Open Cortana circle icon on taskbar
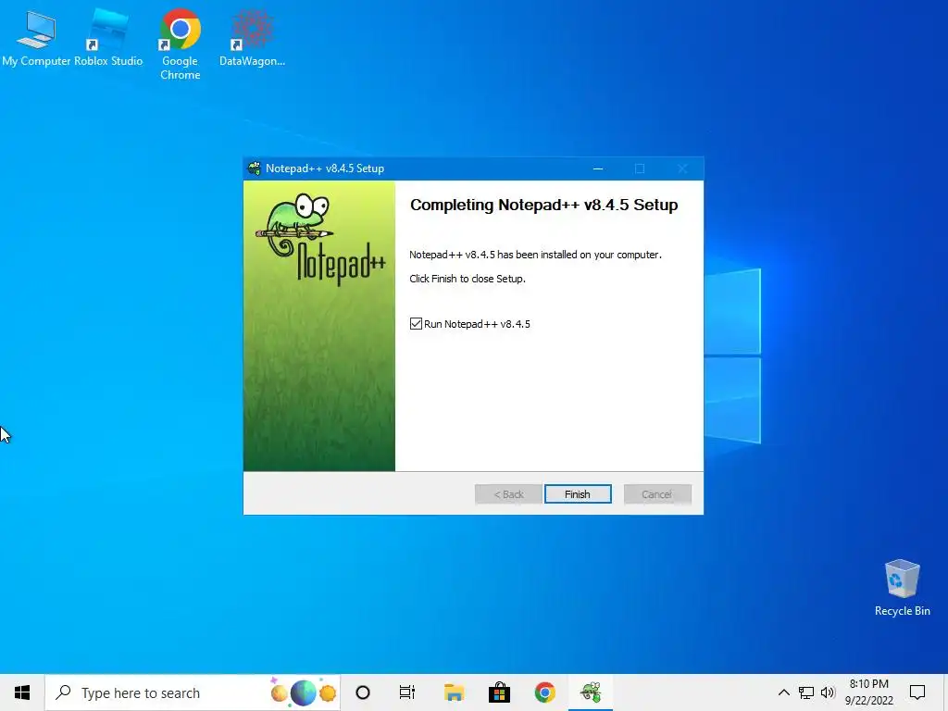 click(x=363, y=692)
